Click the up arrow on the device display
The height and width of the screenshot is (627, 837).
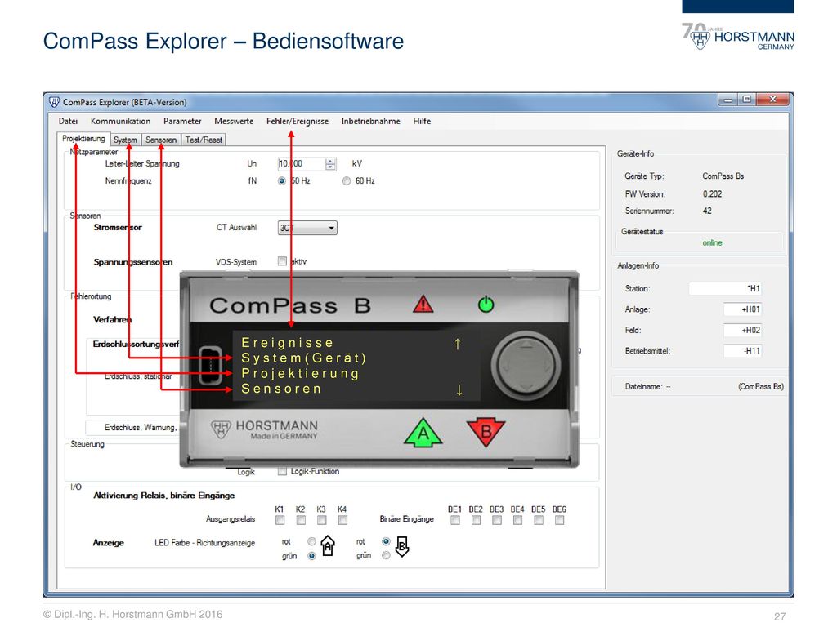[458, 344]
